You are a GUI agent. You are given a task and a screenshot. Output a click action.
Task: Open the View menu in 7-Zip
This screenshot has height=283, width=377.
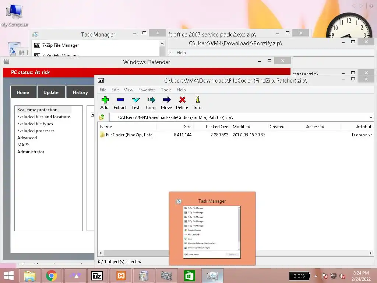tap(128, 90)
